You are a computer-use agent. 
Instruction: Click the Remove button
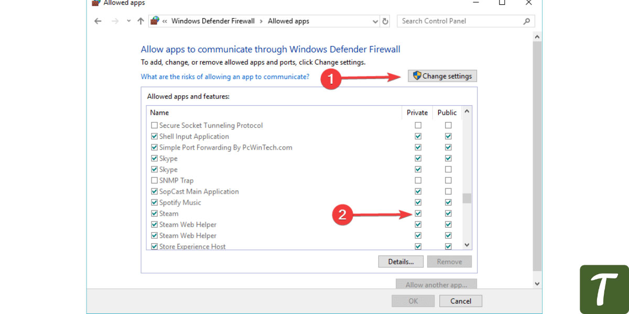[x=449, y=262]
